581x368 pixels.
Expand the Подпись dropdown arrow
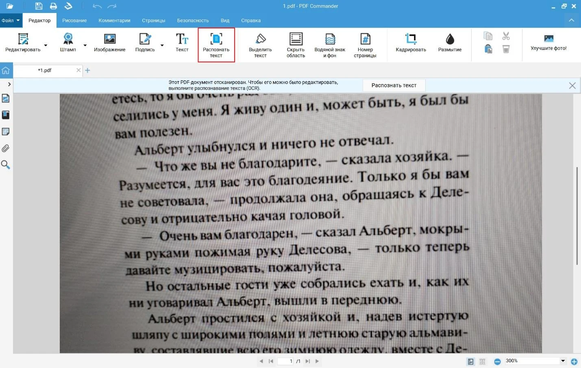click(162, 45)
